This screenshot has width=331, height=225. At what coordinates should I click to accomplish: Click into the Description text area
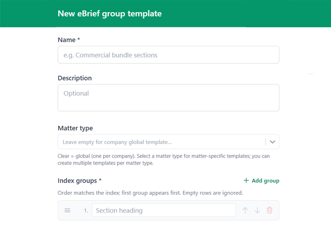[168, 98]
